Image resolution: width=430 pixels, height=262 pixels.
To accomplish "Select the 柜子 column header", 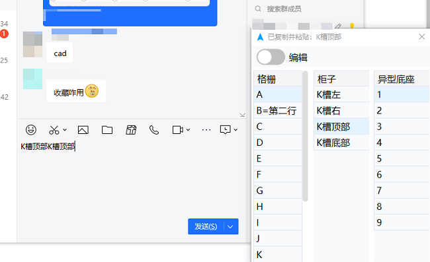I will [x=341, y=79].
